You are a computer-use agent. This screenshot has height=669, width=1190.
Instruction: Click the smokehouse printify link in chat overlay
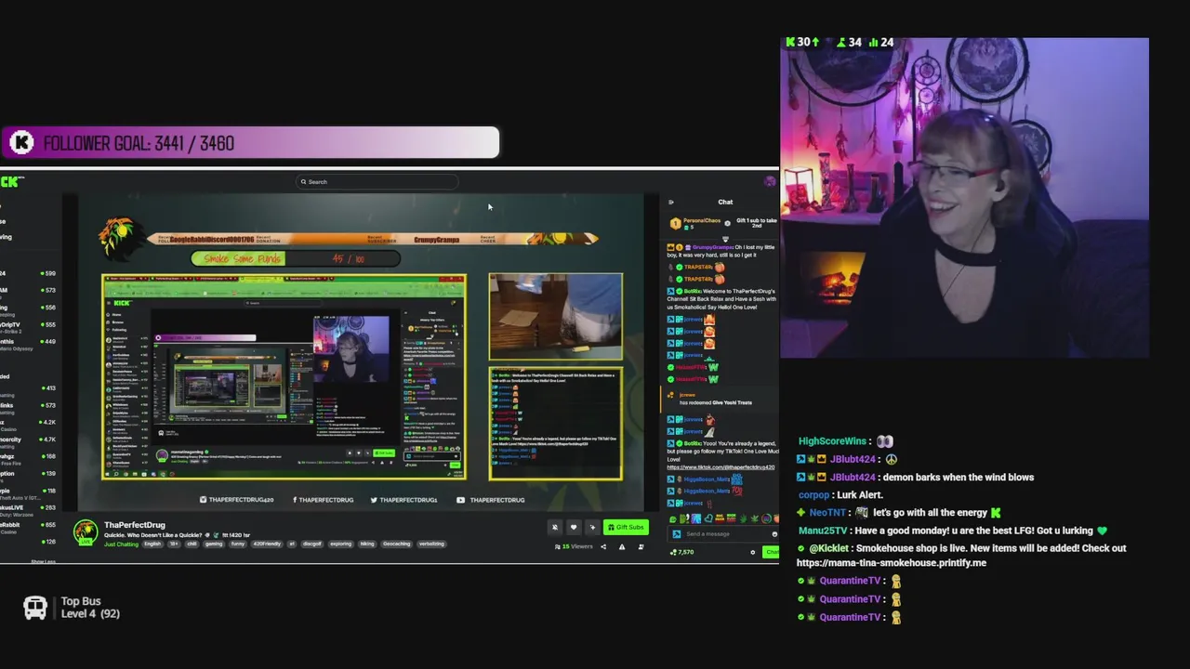[892, 563]
